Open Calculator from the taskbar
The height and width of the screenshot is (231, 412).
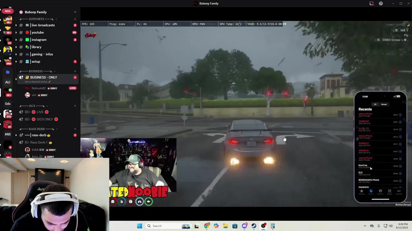pyautogui.click(x=273, y=226)
